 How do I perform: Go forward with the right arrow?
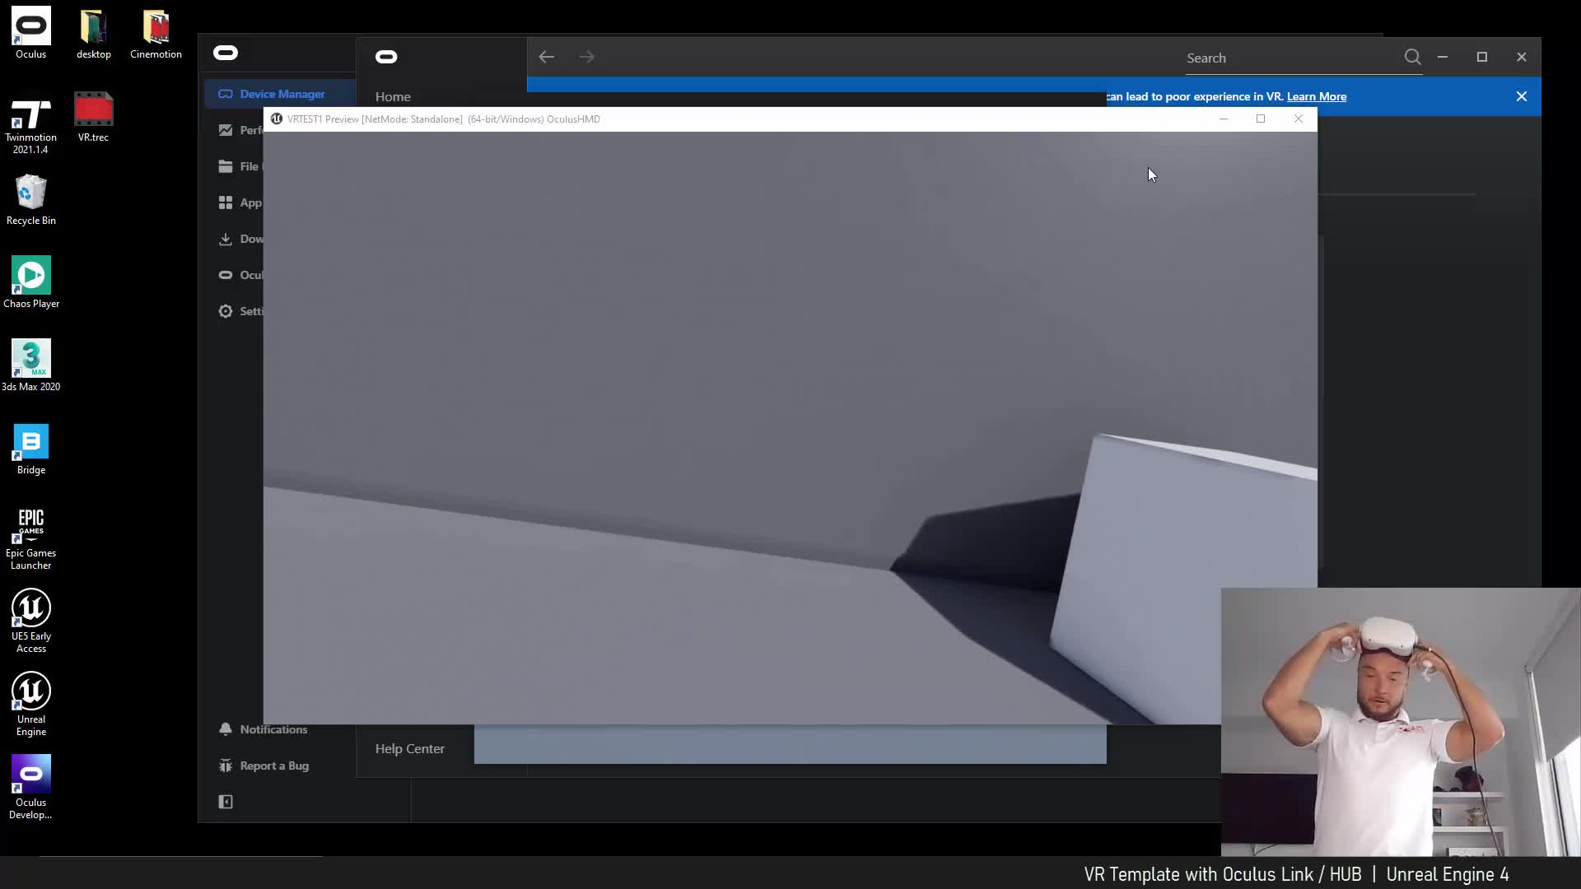(586, 57)
